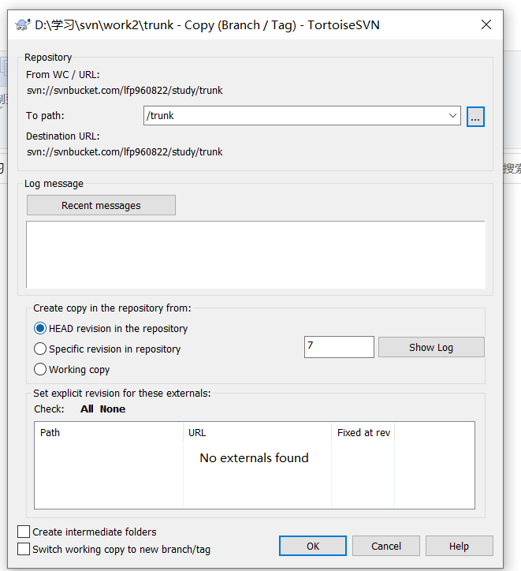This screenshot has width=521, height=571.
Task: Click the Destination URL svn://svnbucket.com/lfp960822/study/trunk text
Action: pyautogui.click(x=125, y=152)
